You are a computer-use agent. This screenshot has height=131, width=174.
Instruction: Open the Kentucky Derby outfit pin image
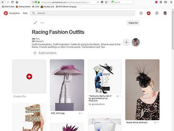105,77
